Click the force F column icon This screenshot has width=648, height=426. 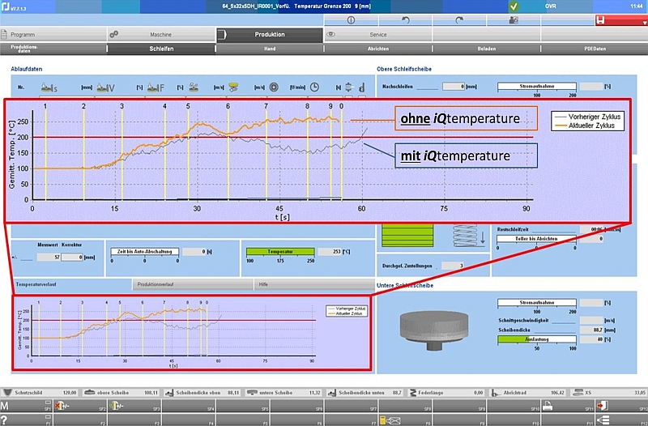(156, 87)
